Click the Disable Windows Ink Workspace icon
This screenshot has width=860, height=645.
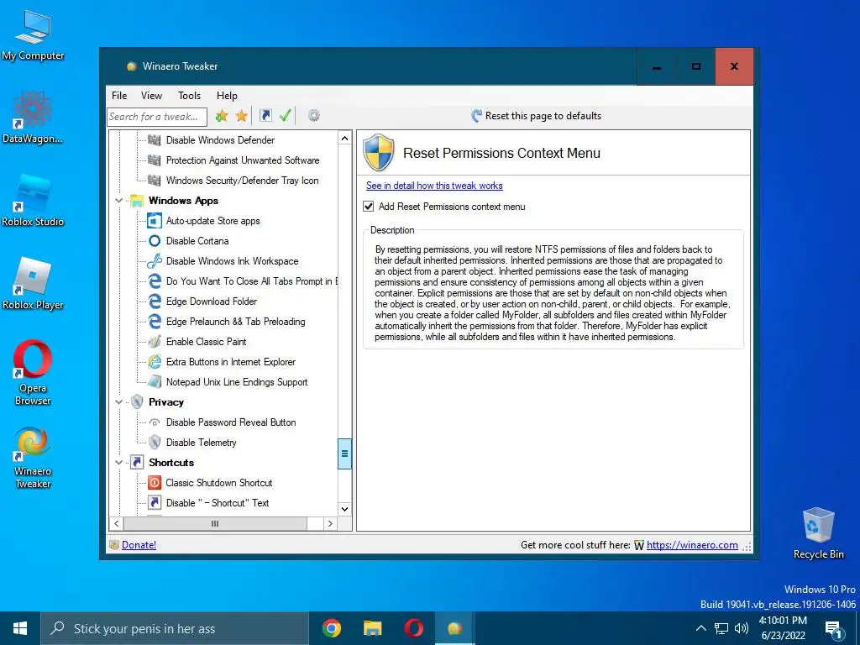point(155,261)
